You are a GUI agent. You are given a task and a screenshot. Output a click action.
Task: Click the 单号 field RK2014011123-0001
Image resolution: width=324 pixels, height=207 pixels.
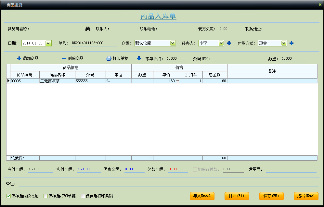(x=94, y=43)
